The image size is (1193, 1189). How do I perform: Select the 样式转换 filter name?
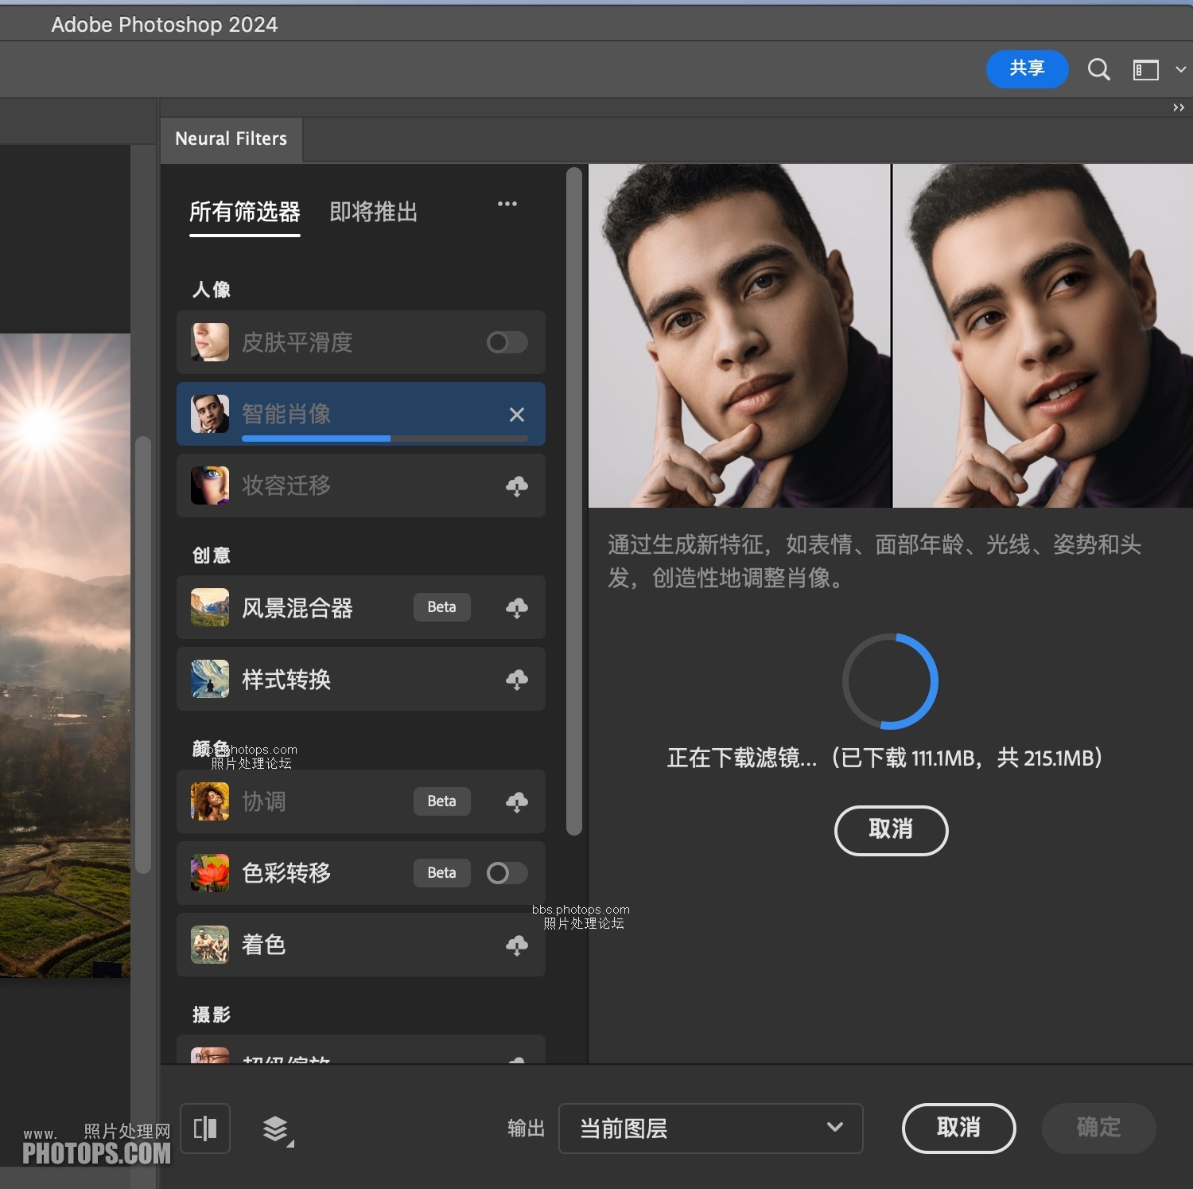[286, 679]
